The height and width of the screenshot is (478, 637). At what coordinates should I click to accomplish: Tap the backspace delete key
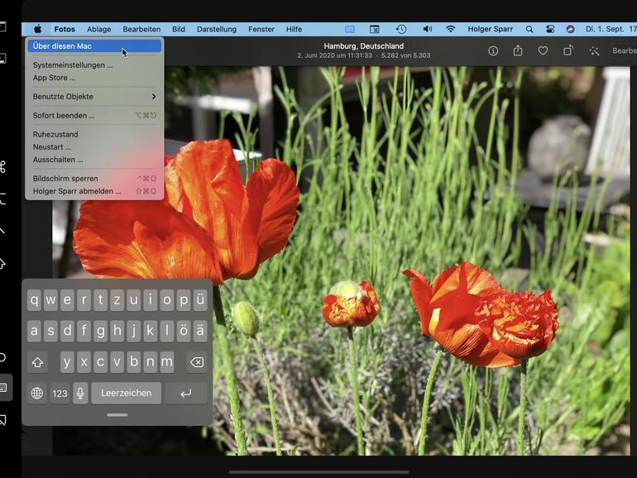[197, 362]
